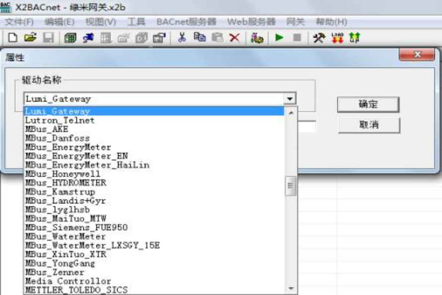
Task: Click the driver list scroll down arrow
Action: 291,288
